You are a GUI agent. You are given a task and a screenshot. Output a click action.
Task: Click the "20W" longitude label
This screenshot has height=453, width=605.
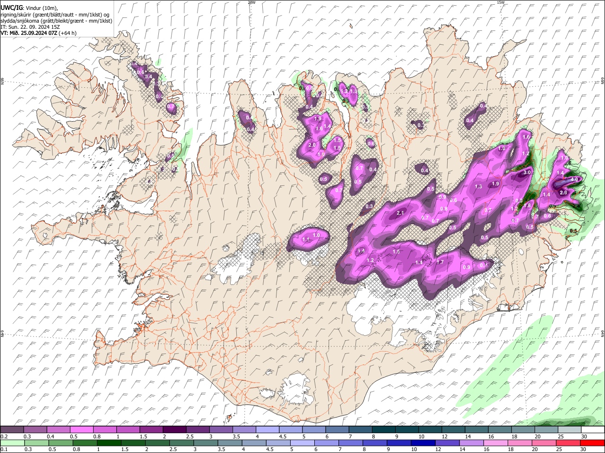click(251, 2)
